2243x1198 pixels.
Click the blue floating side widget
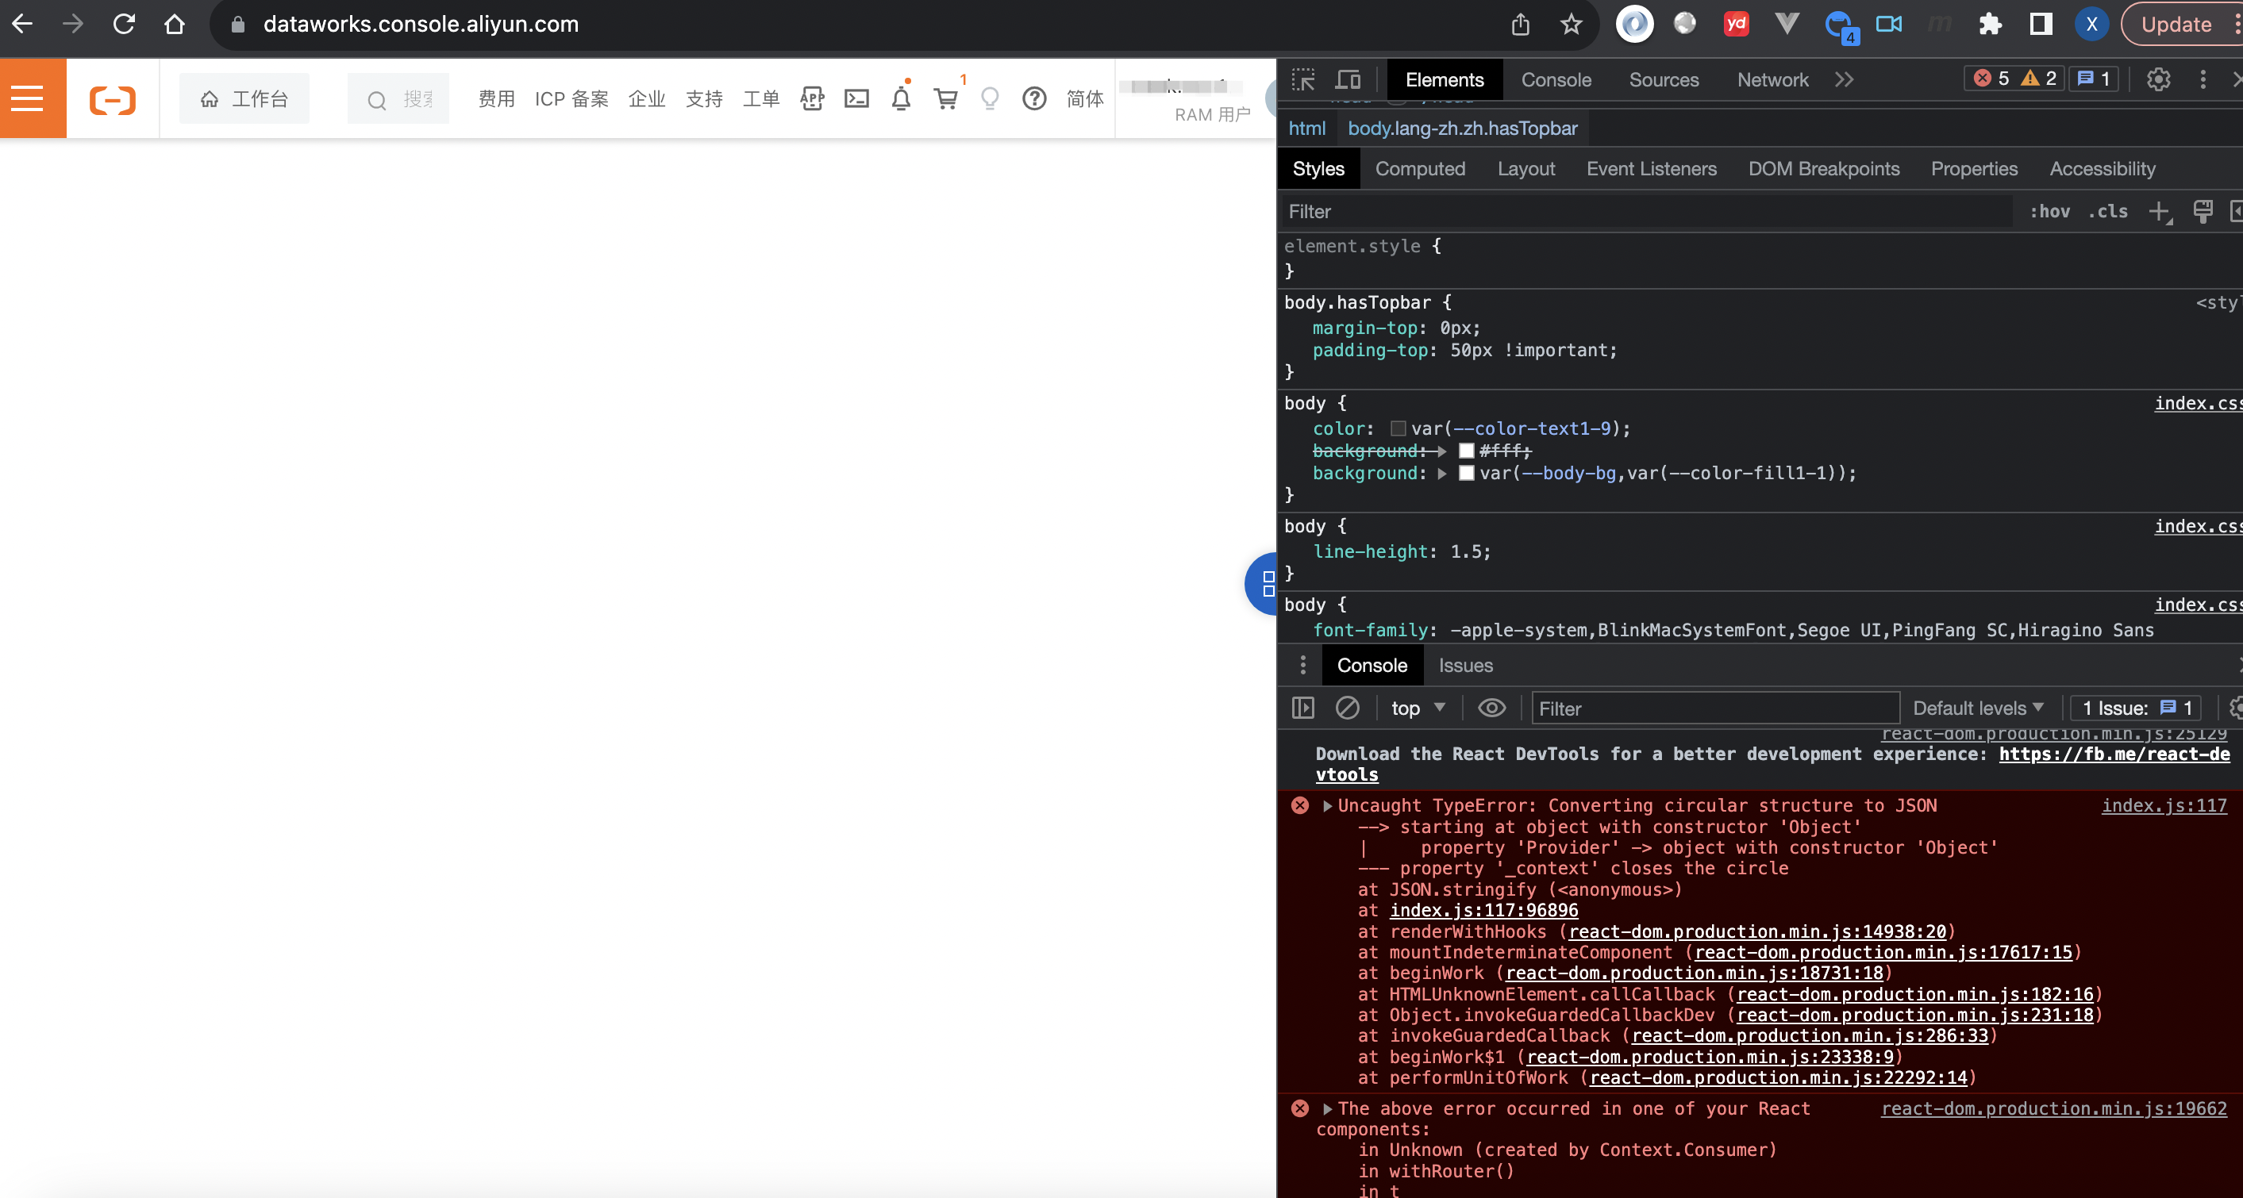pyautogui.click(x=1262, y=583)
